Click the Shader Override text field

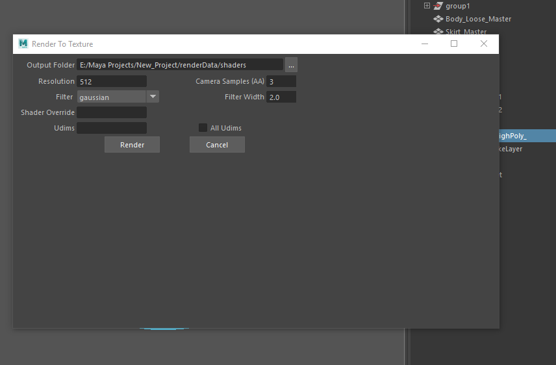112,112
